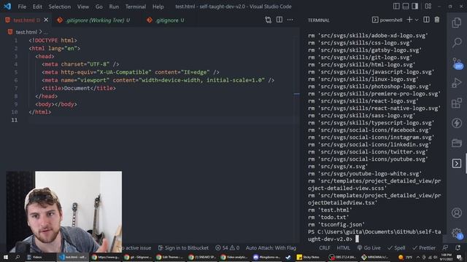Viewport: 467px width, 262px height.
Task: Click the notifications bell in status bar
Action: (x=458, y=247)
